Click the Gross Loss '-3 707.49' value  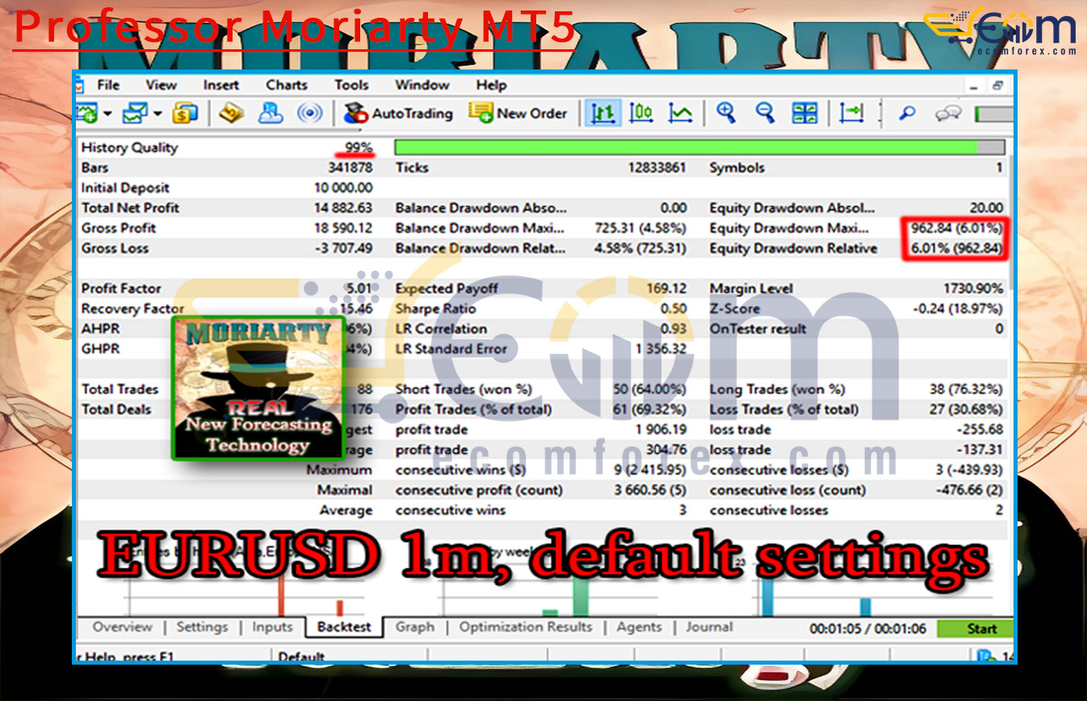coord(343,249)
